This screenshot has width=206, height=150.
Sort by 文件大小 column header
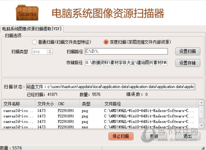pos(46,104)
